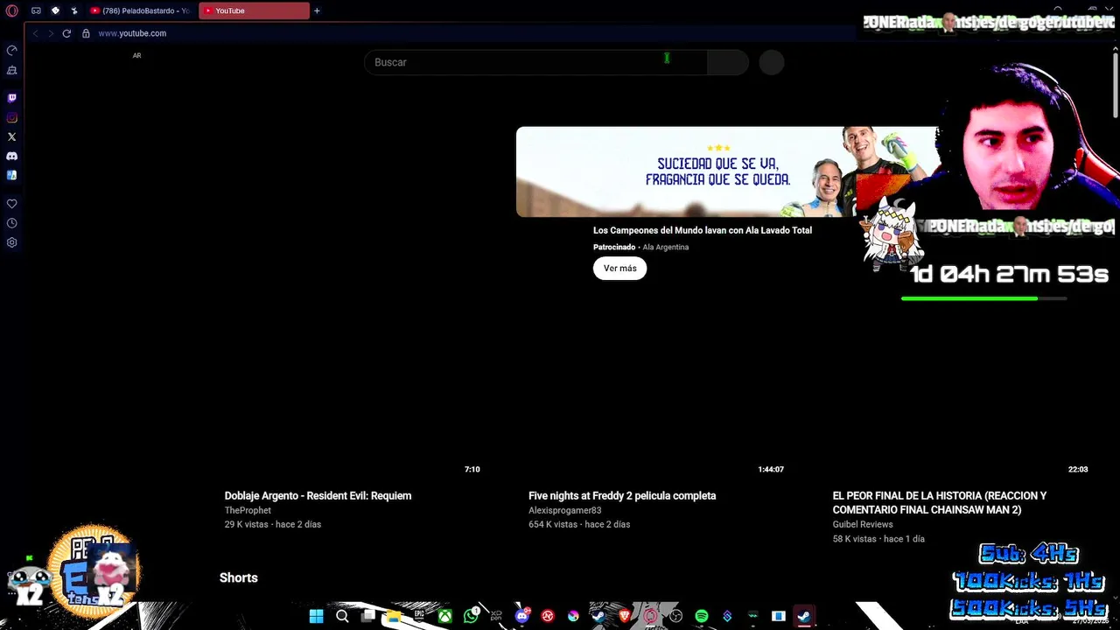
Task: Click the Ala Argentina sponsor name
Action: point(666,247)
